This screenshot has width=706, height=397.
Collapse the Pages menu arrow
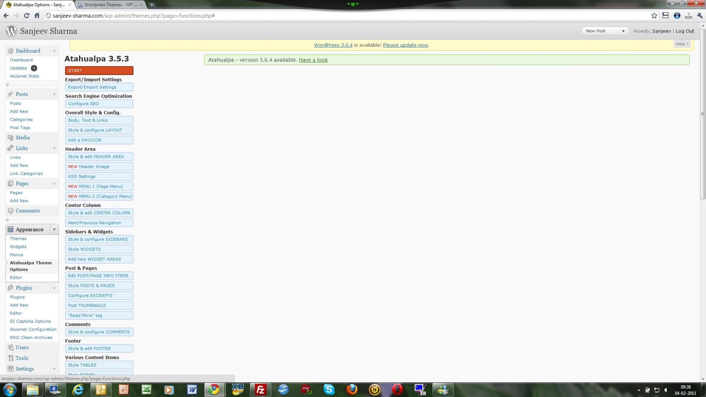(x=54, y=184)
